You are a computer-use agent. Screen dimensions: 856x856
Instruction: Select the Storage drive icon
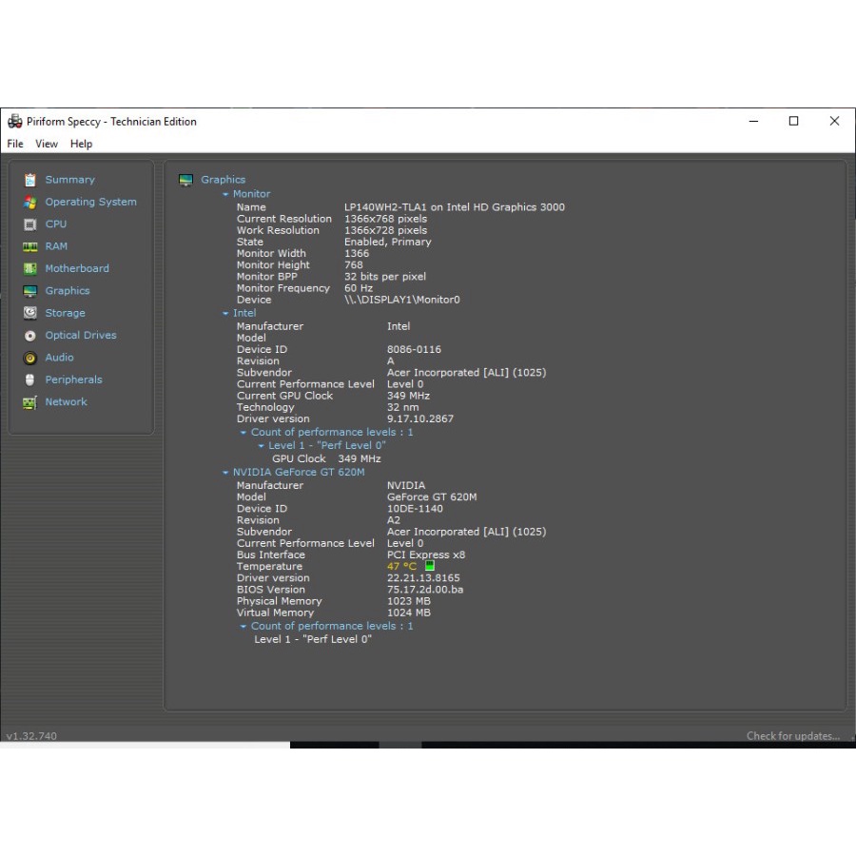pyautogui.click(x=30, y=313)
